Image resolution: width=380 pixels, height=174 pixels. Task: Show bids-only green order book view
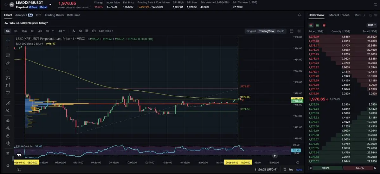(x=318, y=25)
